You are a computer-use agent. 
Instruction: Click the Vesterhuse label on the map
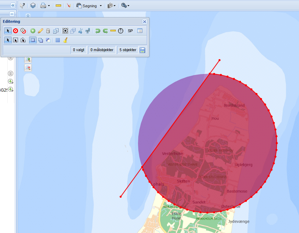(172, 153)
